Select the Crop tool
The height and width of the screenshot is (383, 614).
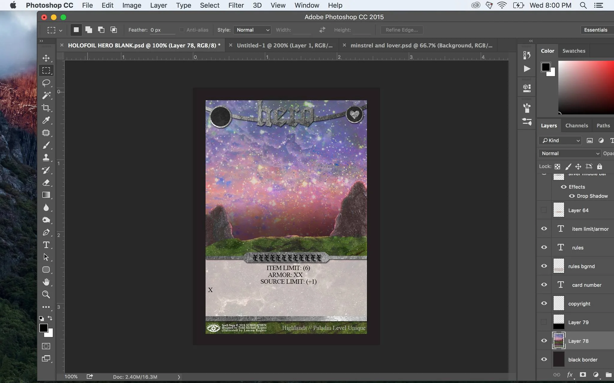(x=46, y=108)
